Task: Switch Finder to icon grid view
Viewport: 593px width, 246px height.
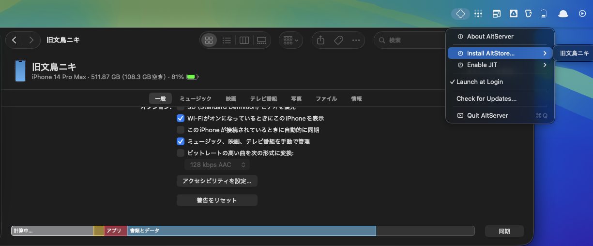Action: [209, 41]
